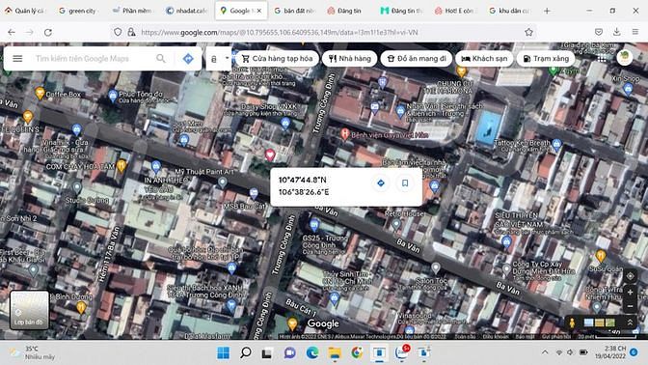
Task: Center map on your location
Action: click(630, 276)
